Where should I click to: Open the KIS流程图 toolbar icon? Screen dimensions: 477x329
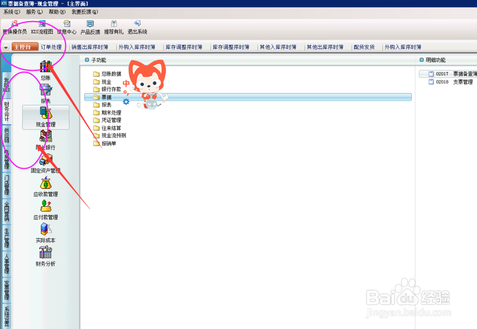pos(42,24)
